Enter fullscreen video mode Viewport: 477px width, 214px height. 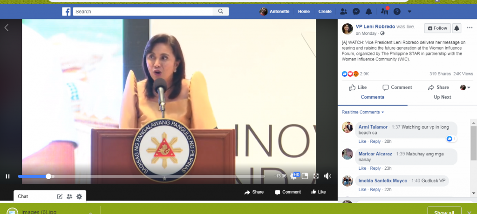[x=316, y=176]
